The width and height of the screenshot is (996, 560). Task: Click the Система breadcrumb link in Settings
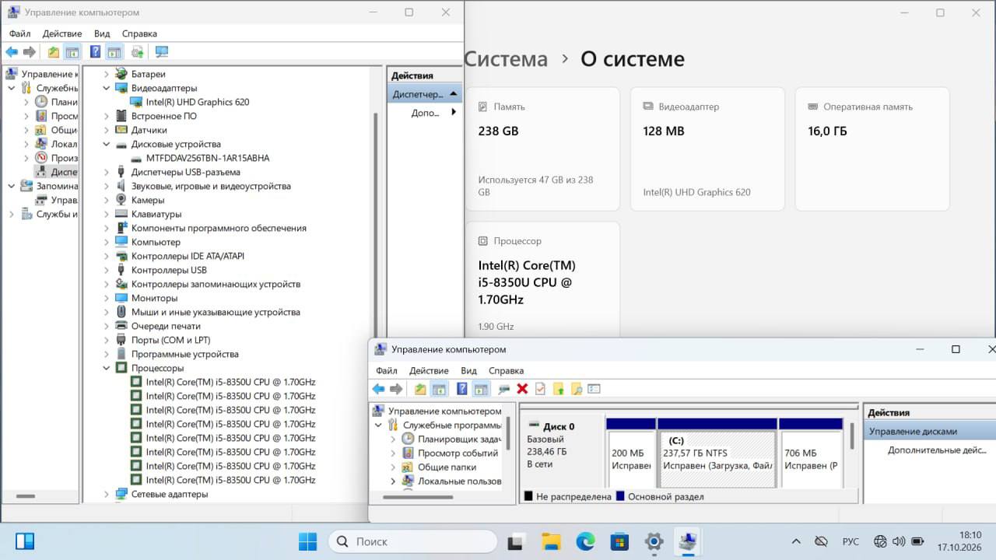coord(507,59)
